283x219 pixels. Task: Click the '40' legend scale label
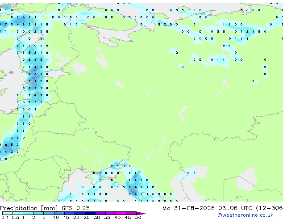tap(118, 217)
